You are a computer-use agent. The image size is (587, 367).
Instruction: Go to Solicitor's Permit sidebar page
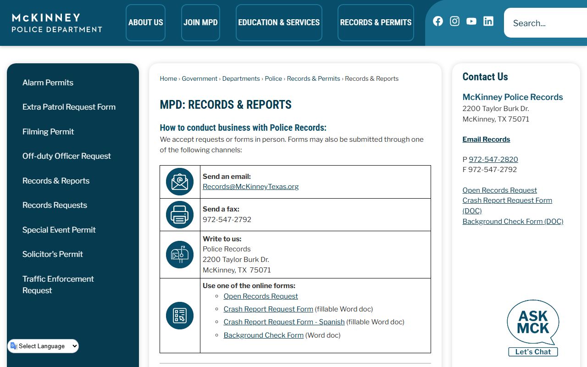pyautogui.click(x=53, y=254)
